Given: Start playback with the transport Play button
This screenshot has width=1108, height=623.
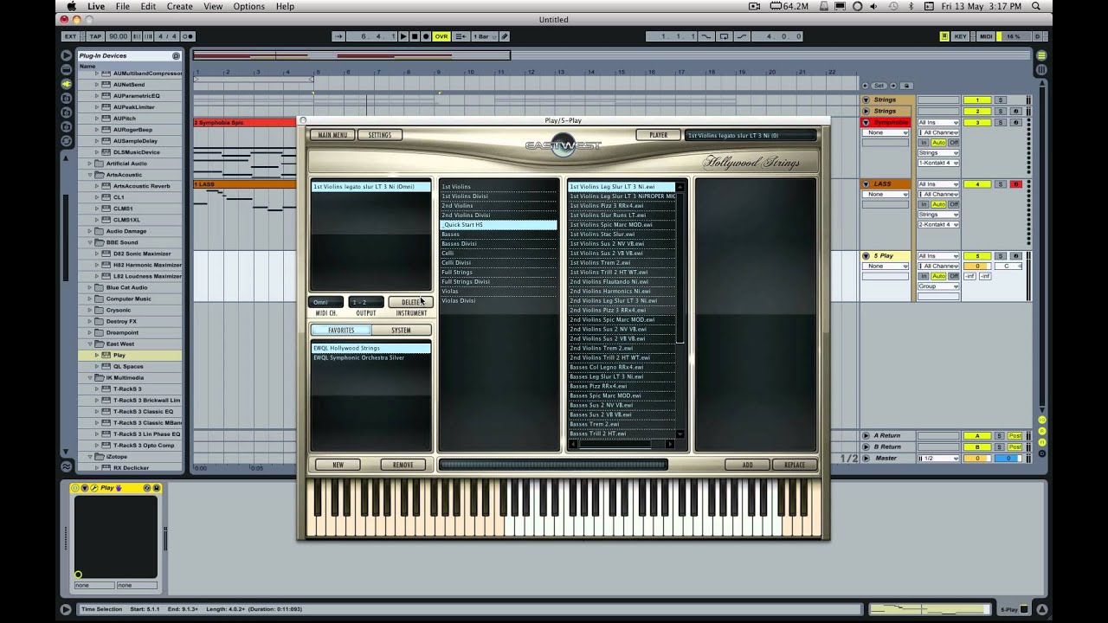Looking at the screenshot, I should pyautogui.click(x=403, y=36).
